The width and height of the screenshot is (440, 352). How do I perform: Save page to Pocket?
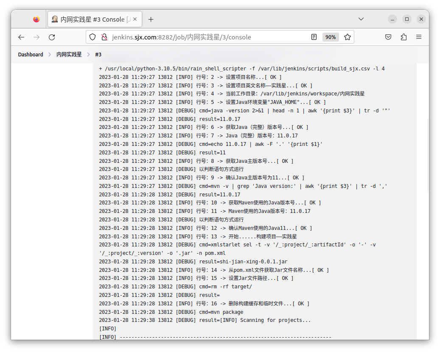[388, 37]
